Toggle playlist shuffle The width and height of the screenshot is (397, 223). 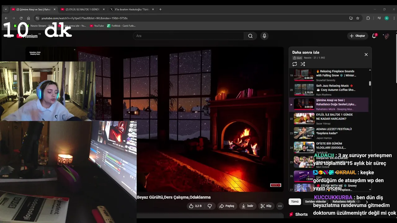[x=303, y=64]
